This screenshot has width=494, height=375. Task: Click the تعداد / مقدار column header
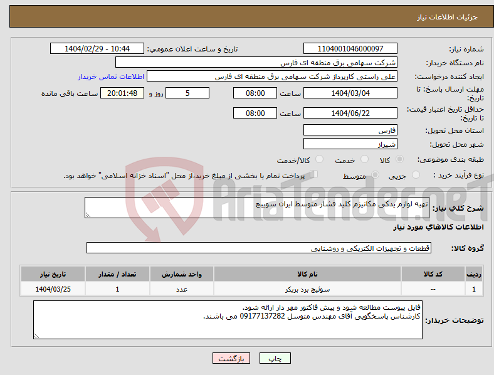click(x=117, y=274)
